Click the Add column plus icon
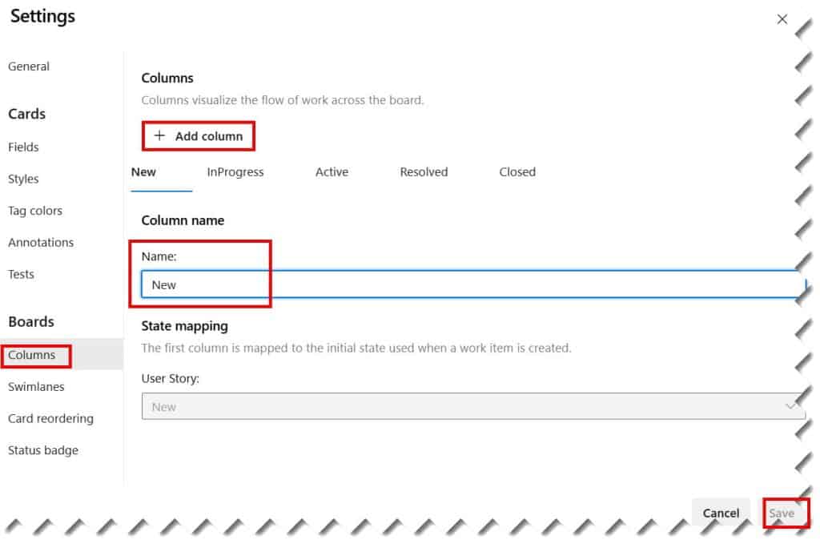Viewport: 820px width, 544px height. [158, 135]
